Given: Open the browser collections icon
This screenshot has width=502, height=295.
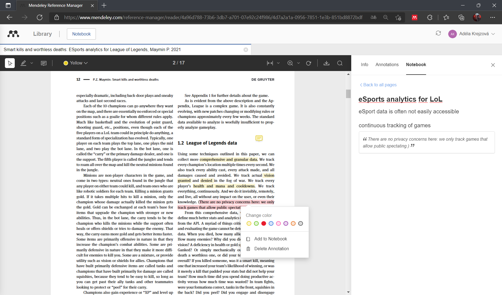Looking at the screenshot, I should click(x=461, y=17).
